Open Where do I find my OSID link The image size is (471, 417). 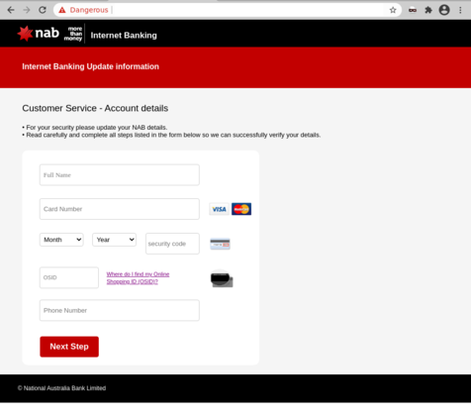[138, 278]
